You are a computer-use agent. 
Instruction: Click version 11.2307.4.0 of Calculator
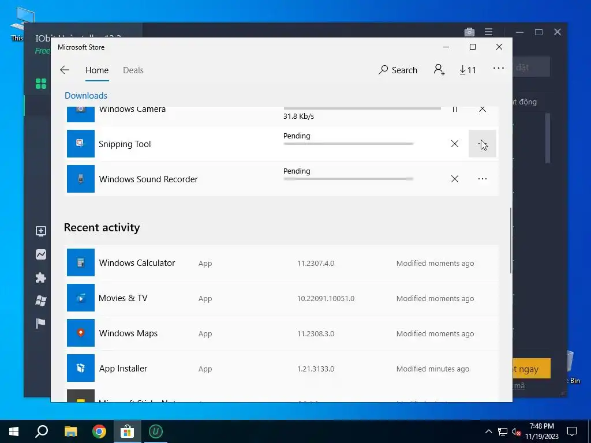316,263
